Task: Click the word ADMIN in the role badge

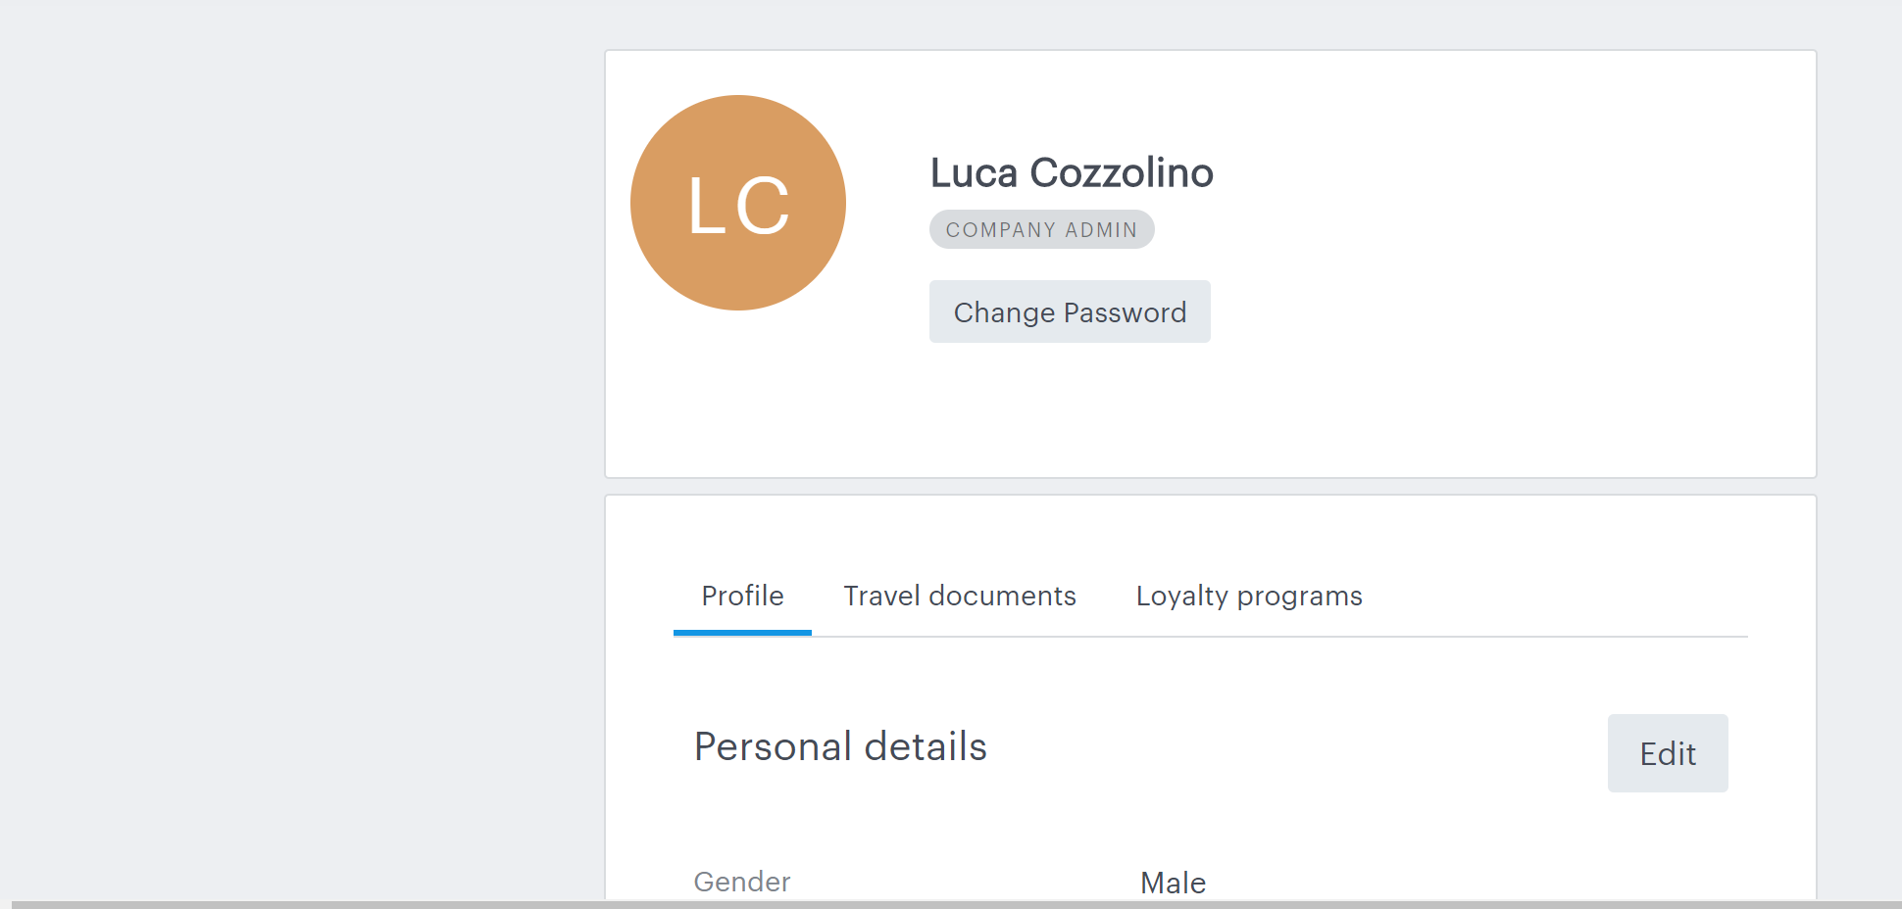Action: 1101,230
